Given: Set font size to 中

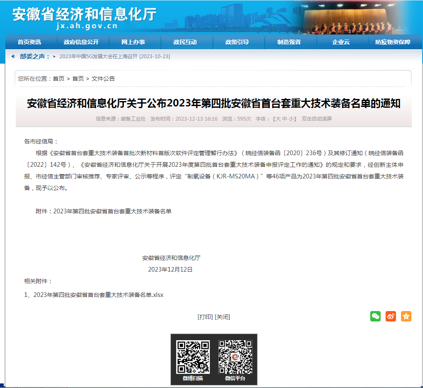Looking at the screenshot, I should click(x=285, y=119).
